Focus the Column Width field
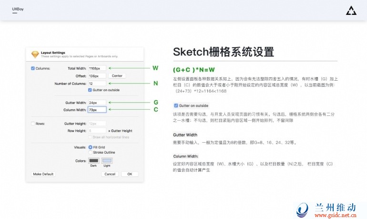Screen dimensions: 367x219 pos(97,110)
